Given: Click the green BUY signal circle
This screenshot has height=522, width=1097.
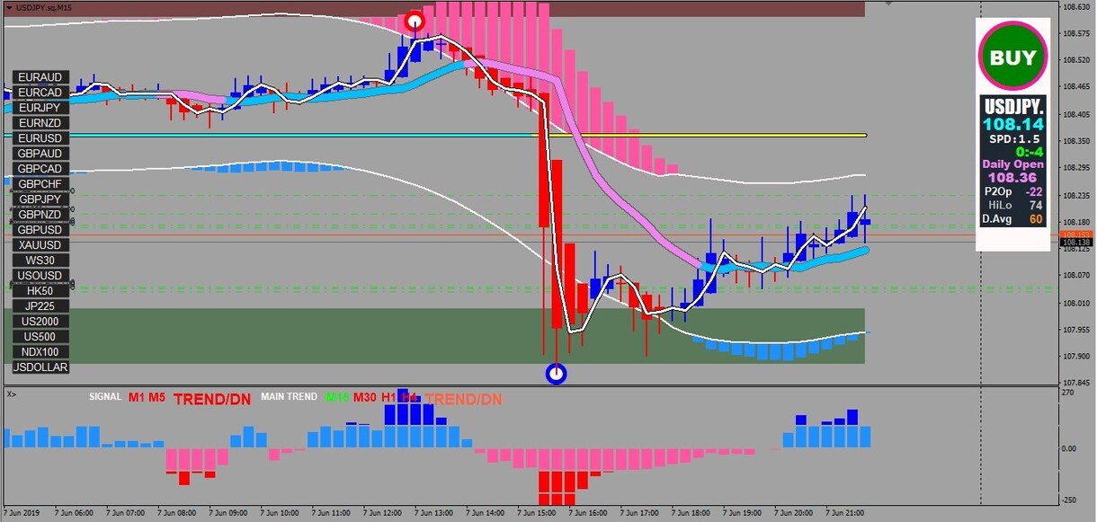Looking at the screenshot, I should pyautogui.click(x=1013, y=58).
